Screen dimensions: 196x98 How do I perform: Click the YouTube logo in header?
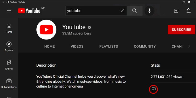click(x=29, y=11)
